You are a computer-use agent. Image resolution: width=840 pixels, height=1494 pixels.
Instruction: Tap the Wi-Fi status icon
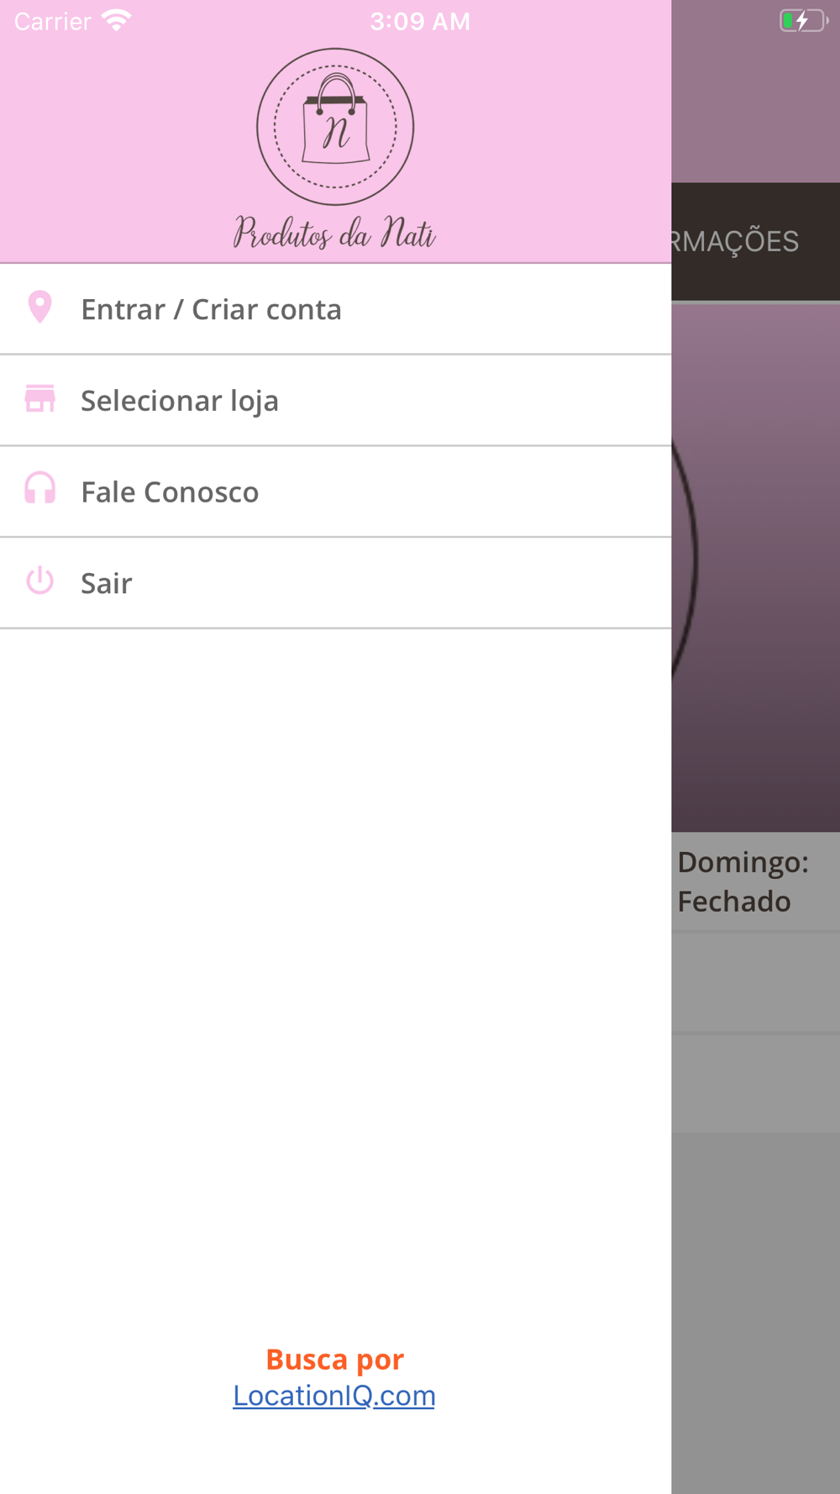[117, 20]
